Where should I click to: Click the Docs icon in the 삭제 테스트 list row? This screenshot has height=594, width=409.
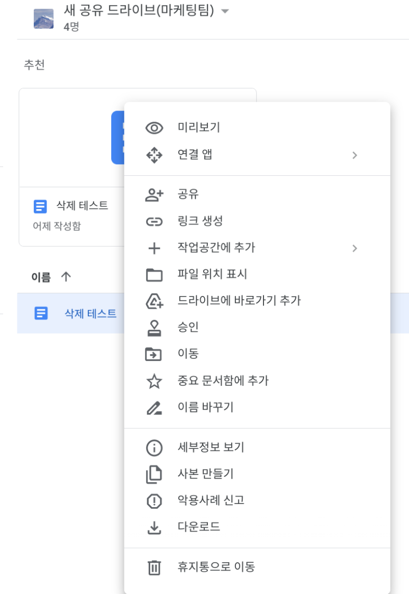click(x=41, y=313)
